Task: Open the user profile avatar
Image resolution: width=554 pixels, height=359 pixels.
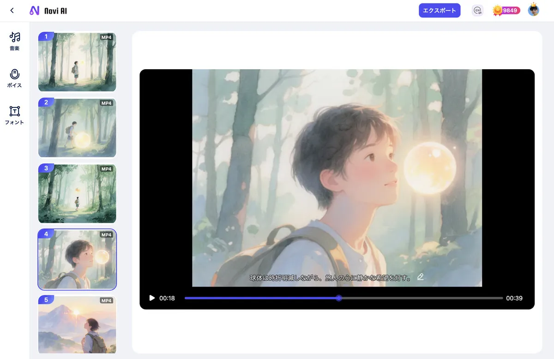Action: [x=534, y=10]
